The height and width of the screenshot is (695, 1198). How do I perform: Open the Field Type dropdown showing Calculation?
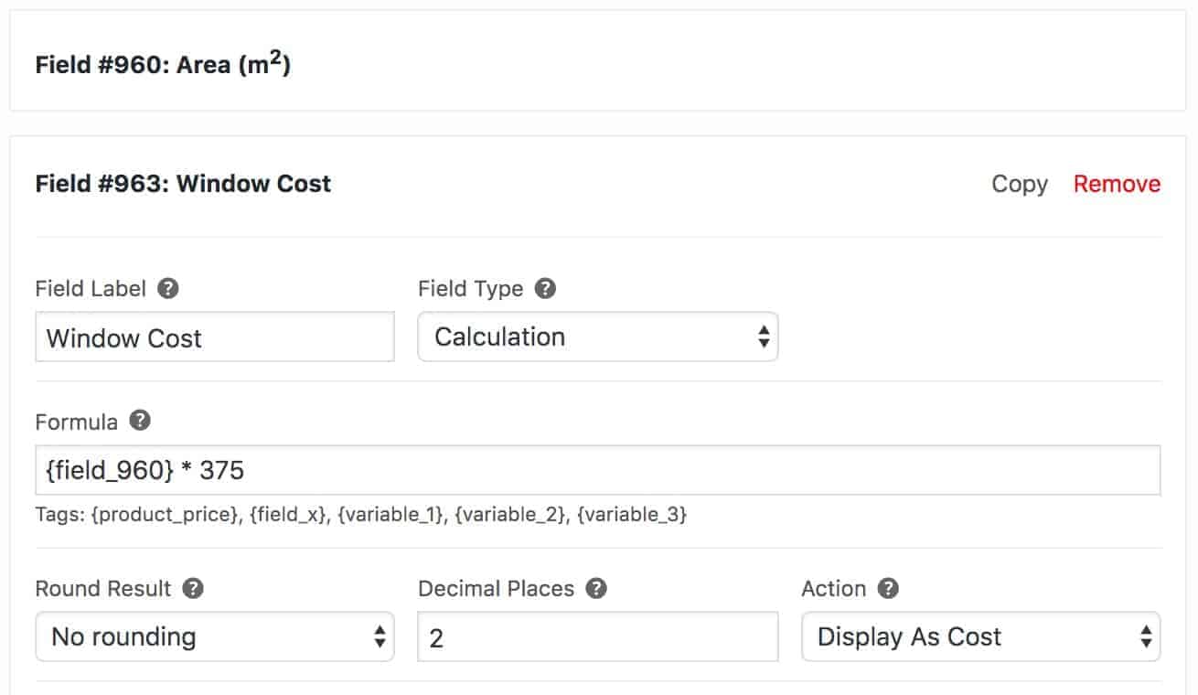point(597,337)
